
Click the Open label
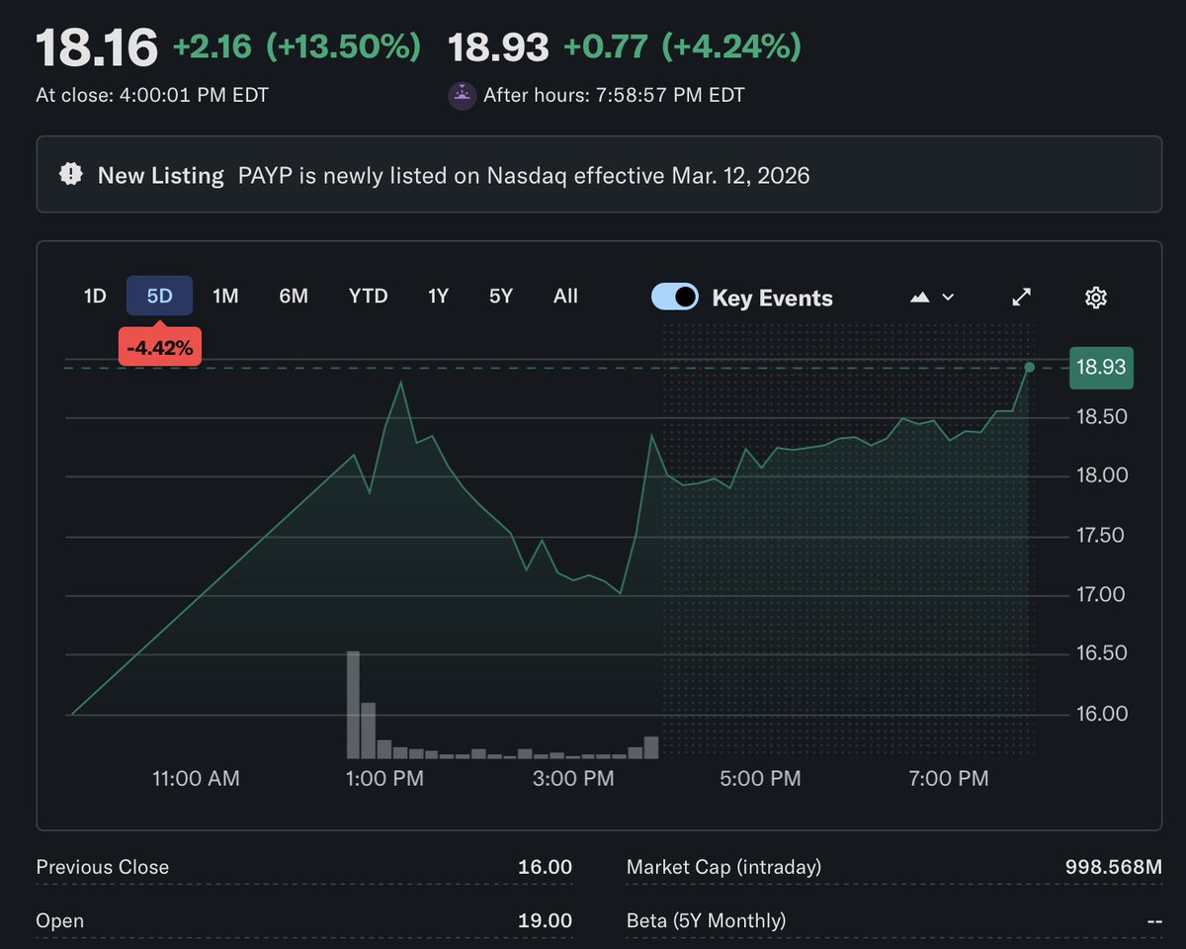tap(60, 920)
